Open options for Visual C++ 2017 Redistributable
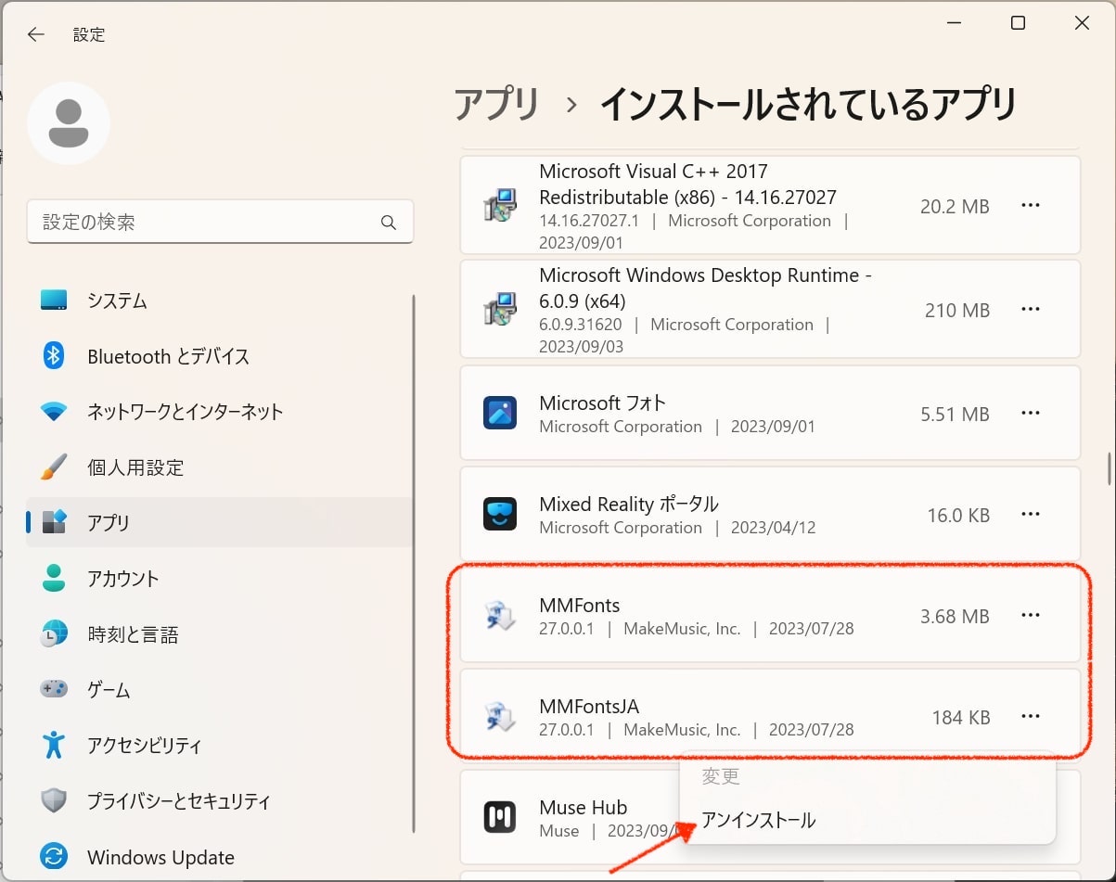This screenshot has height=882, width=1116. click(1031, 206)
